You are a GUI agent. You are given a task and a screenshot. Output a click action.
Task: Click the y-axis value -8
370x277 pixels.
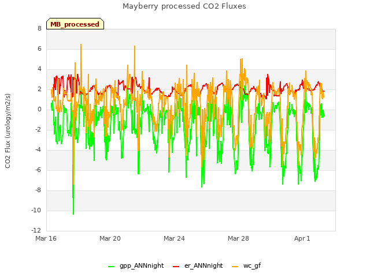click(38, 190)
